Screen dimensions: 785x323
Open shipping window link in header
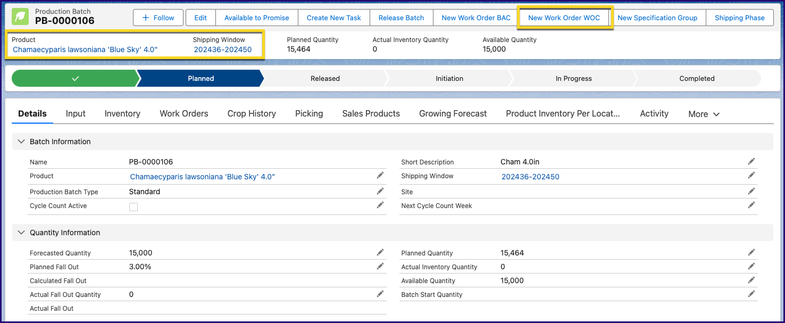tap(223, 49)
